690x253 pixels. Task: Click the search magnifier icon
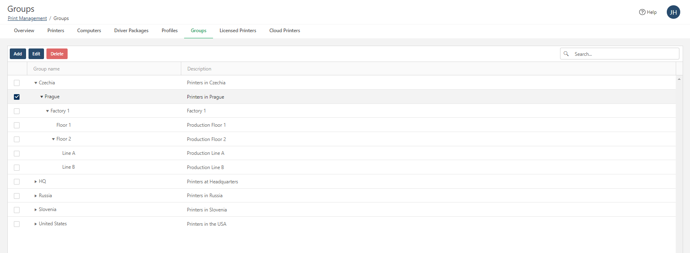566,54
